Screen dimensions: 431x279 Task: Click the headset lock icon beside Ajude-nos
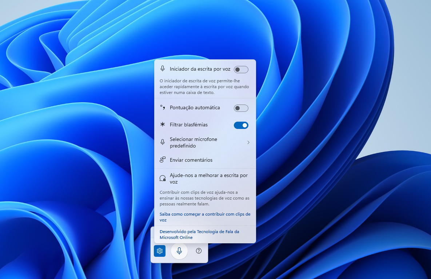(x=163, y=178)
